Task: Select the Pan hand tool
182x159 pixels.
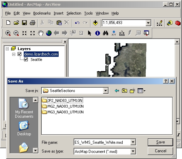Action: pos(41,33)
